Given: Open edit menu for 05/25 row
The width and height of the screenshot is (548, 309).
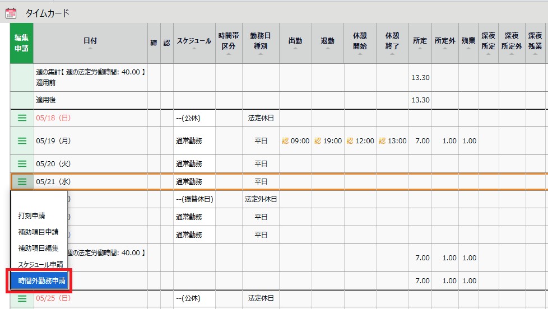Looking at the screenshot, I should coord(22,298).
